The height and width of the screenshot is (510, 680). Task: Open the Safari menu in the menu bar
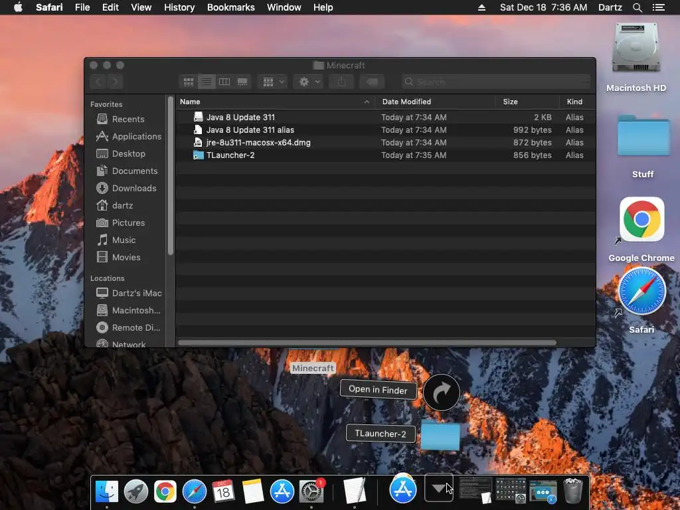click(49, 7)
